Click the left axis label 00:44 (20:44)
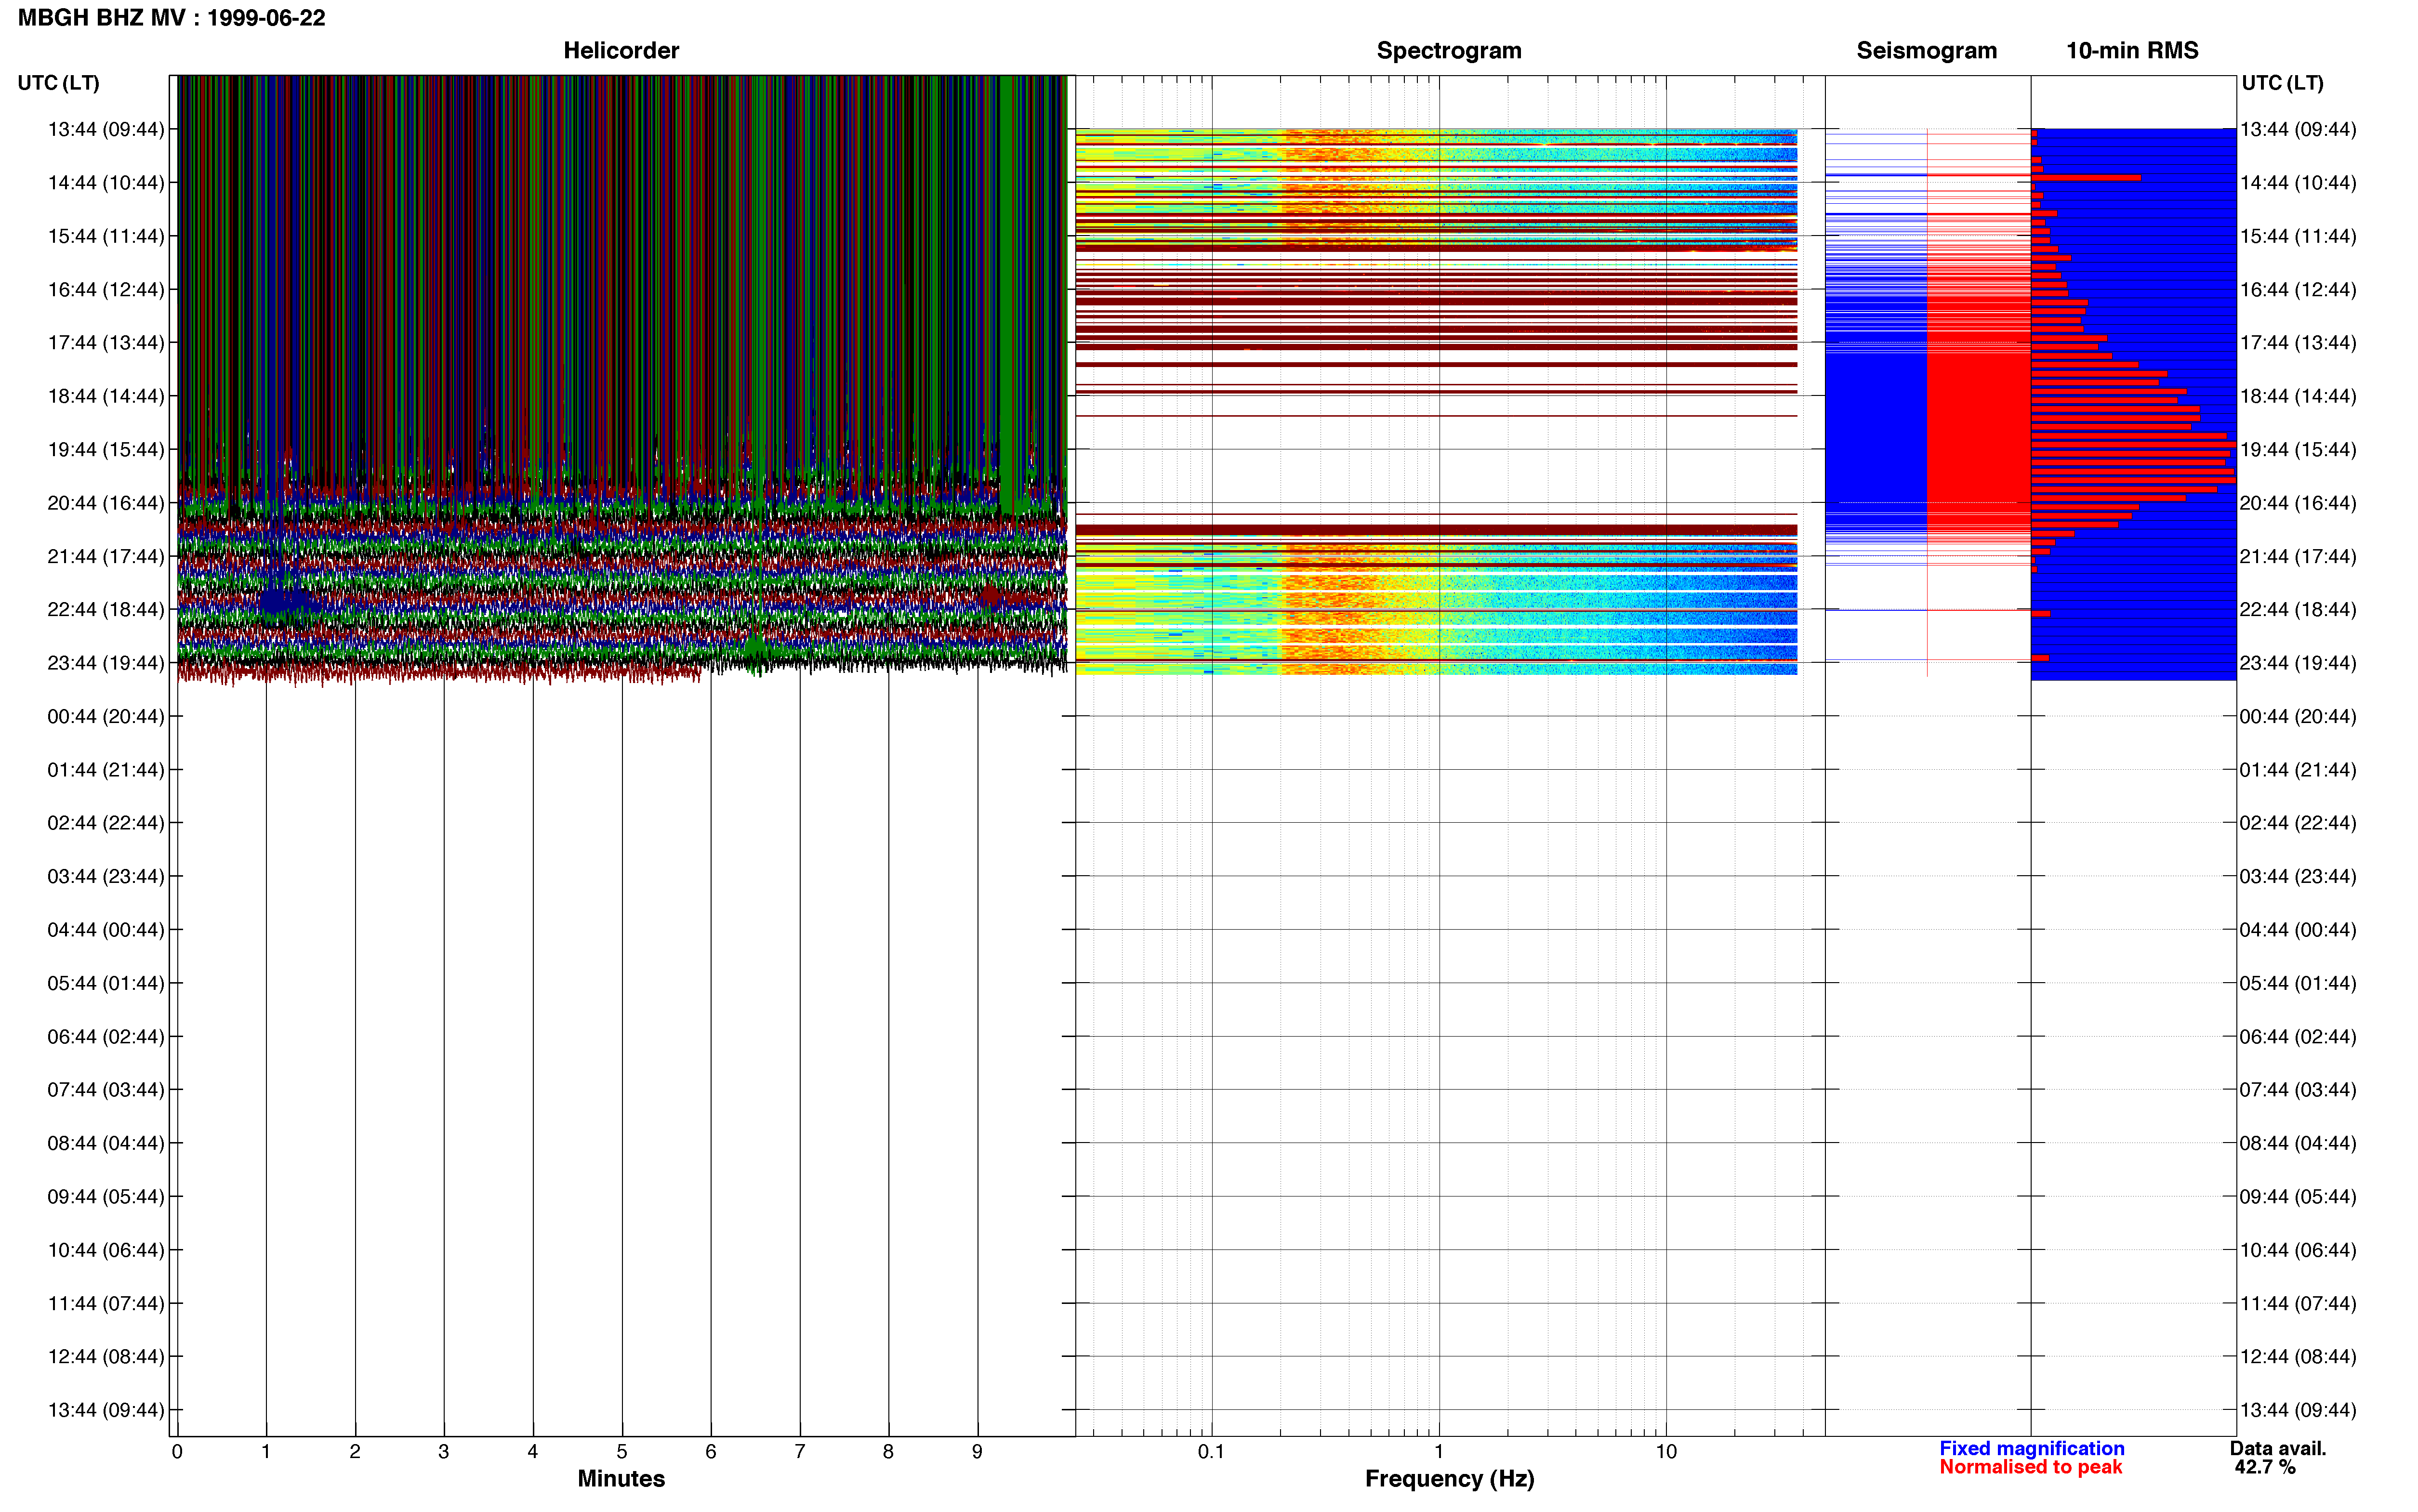The height and width of the screenshot is (1512, 2418). point(106,716)
